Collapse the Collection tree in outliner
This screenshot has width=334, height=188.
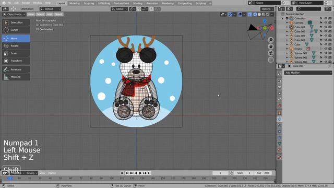[x=283, y=18]
